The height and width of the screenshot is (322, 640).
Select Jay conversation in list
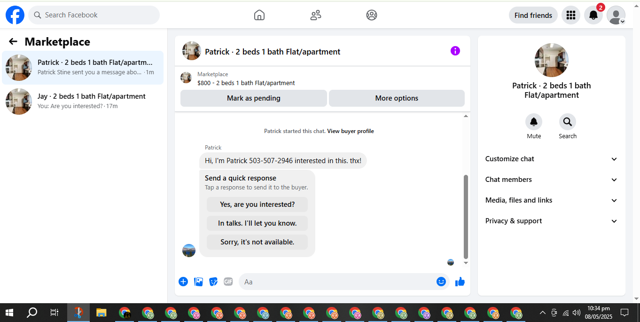(83, 102)
